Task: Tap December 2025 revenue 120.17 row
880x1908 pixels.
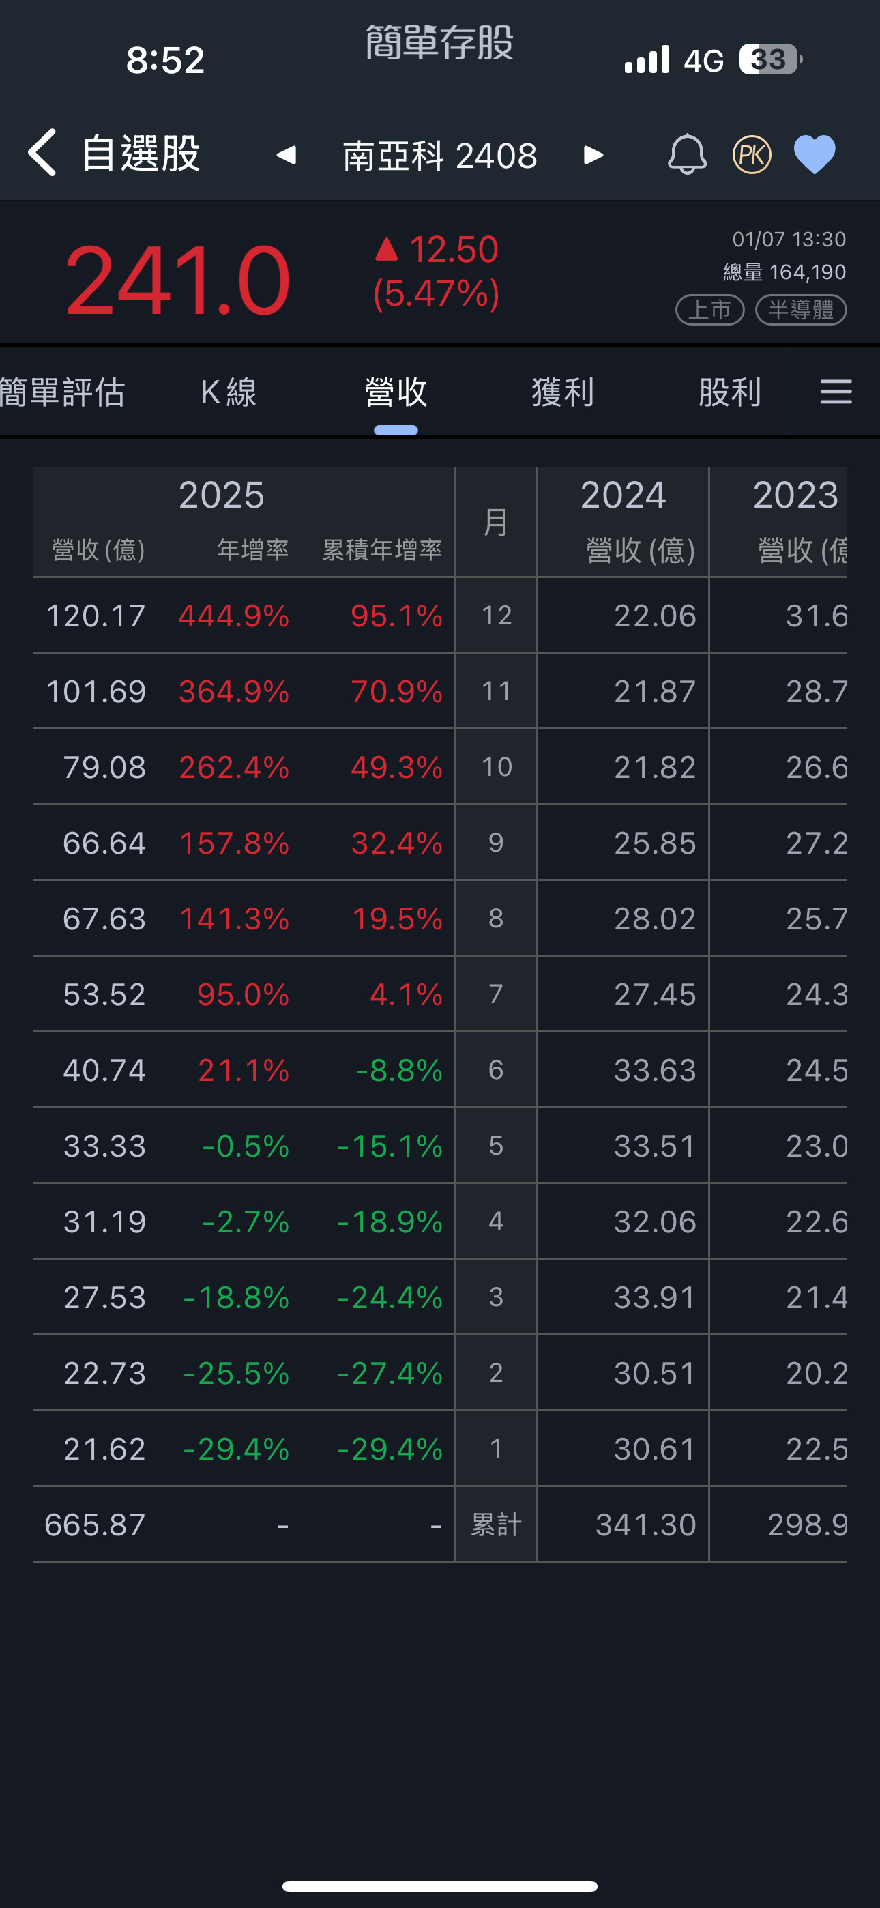Action: tap(96, 616)
